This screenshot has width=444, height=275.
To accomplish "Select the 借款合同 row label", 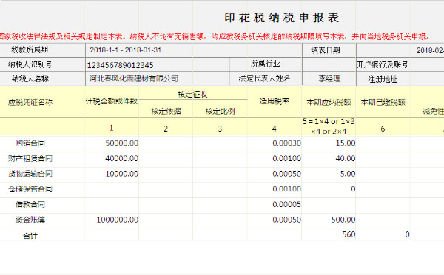I will [x=30, y=204].
